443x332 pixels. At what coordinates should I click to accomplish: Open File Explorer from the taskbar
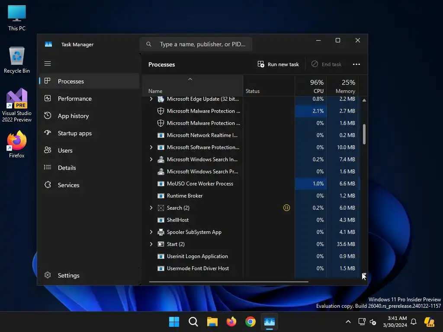tap(212, 322)
